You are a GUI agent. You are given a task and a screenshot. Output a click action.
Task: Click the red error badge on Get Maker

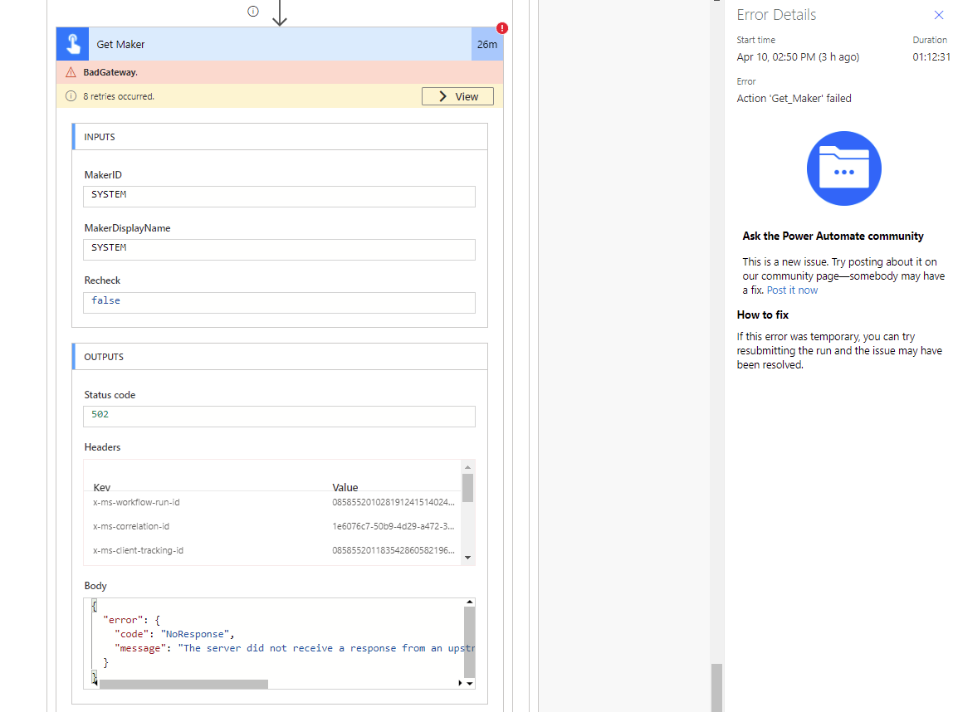click(501, 27)
